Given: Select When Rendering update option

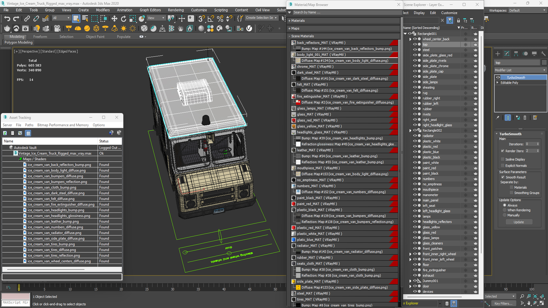Looking at the screenshot, I should click(505, 210).
